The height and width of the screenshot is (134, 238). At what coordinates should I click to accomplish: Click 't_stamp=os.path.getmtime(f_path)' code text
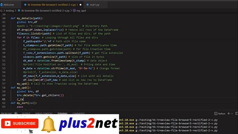click(x=48, y=45)
